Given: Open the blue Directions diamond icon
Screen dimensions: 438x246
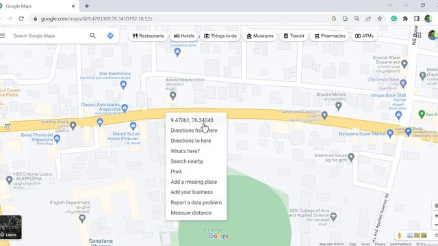Looking at the screenshot, I should point(110,36).
